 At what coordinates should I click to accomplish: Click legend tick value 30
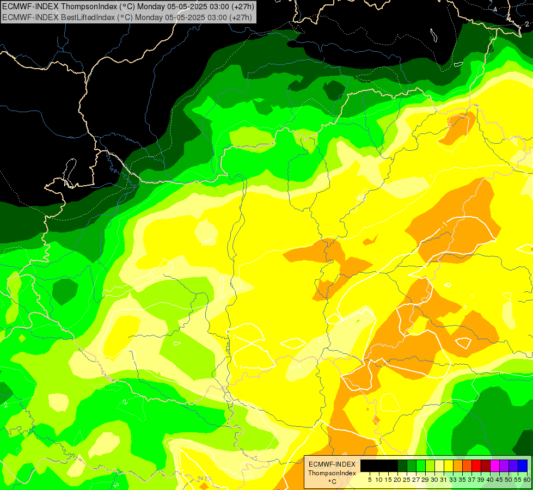tap(434, 480)
